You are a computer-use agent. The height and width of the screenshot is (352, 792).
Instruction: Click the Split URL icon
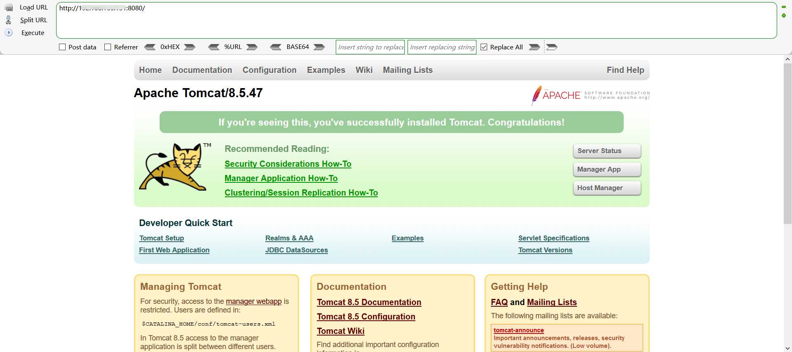(9, 20)
